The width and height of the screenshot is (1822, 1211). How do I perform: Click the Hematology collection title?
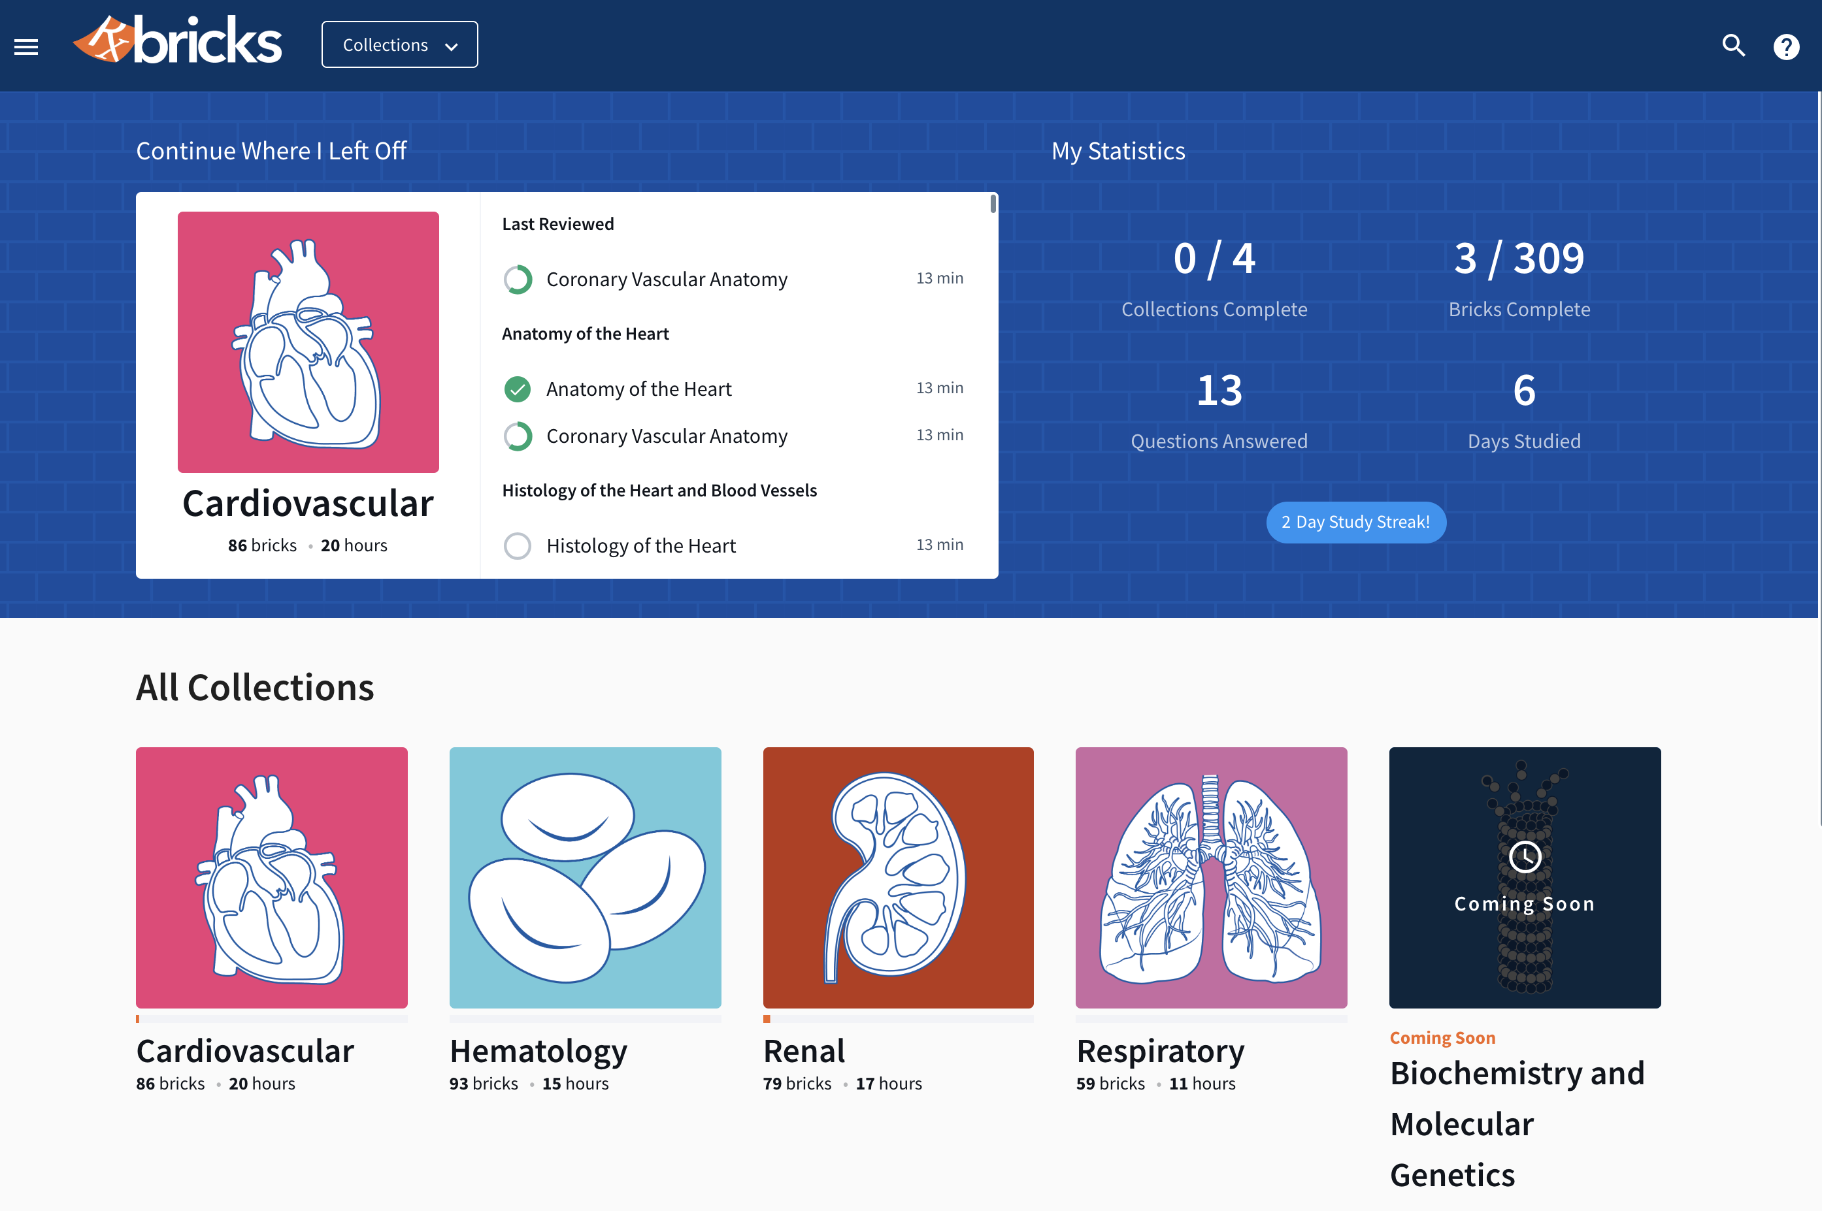point(538,1051)
